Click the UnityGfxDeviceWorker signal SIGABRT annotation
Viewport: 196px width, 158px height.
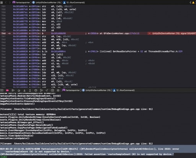click(x=171, y=33)
